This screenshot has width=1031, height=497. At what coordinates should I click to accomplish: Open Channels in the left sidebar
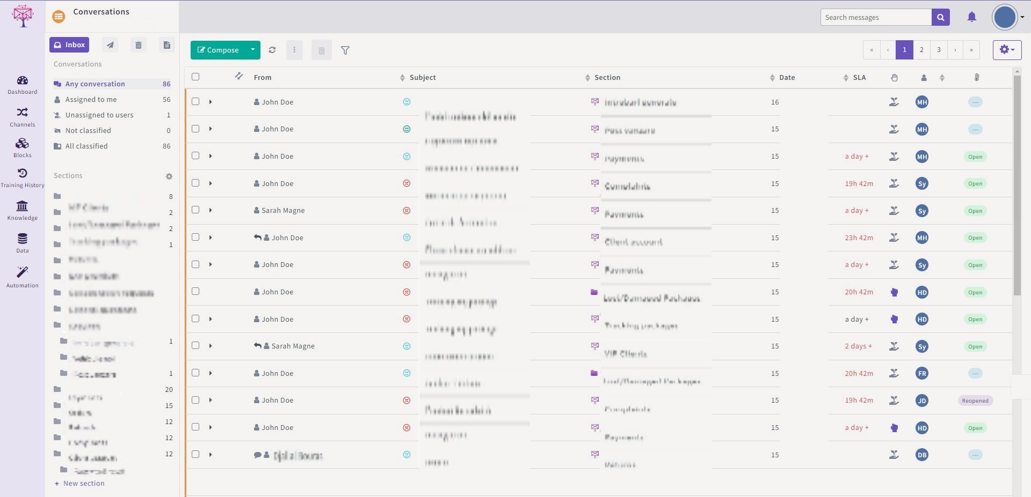coord(22,117)
